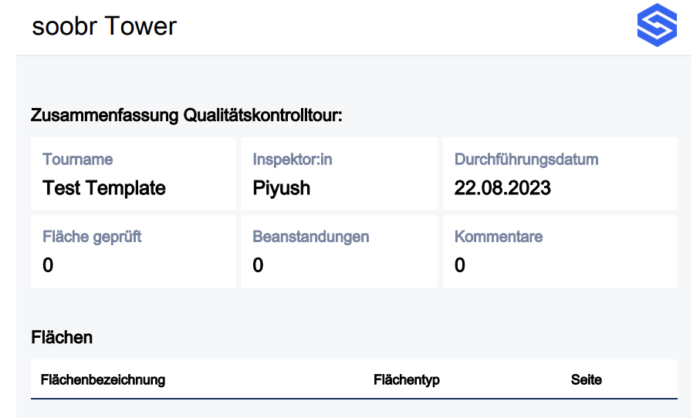Viewport: 700px width, 418px height.
Task: Select the date 22.08.2023
Action: (x=502, y=187)
